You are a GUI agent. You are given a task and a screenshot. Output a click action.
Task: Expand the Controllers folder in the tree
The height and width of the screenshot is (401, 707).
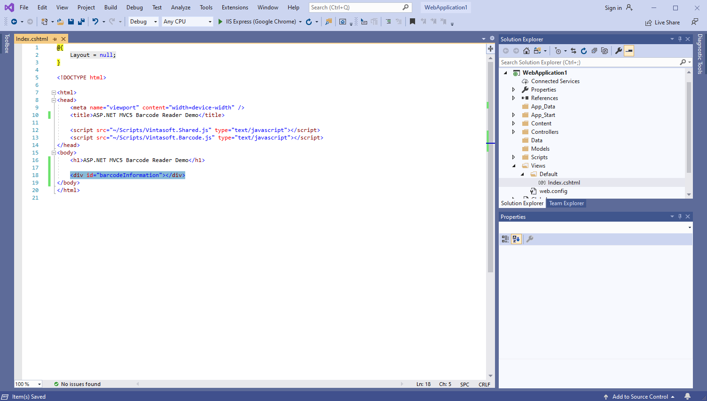(x=513, y=132)
